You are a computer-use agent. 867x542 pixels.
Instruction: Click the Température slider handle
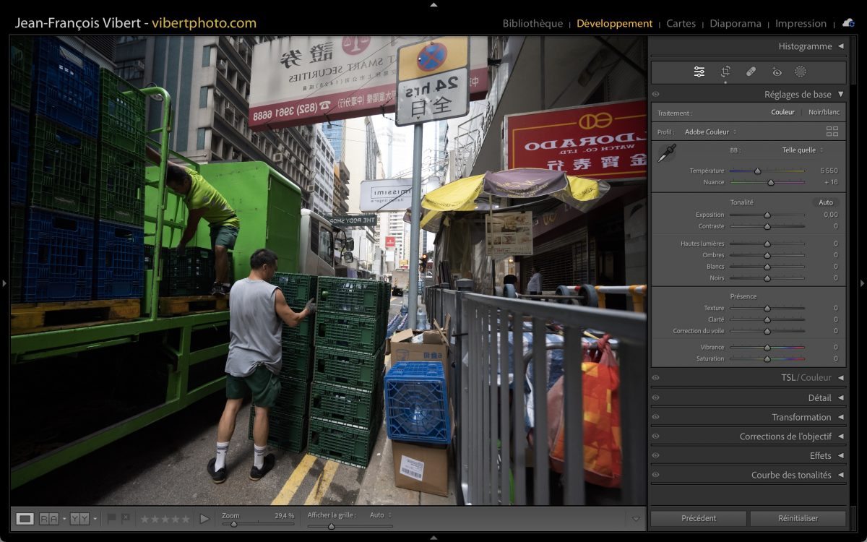point(757,171)
